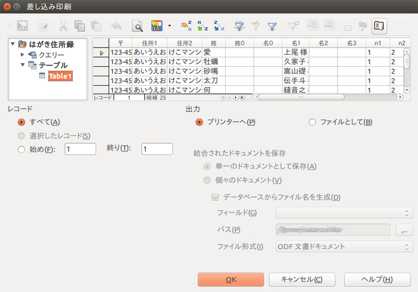Collapse the テーブル tree node
The width and height of the screenshot is (418, 292).
(x=22, y=65)
